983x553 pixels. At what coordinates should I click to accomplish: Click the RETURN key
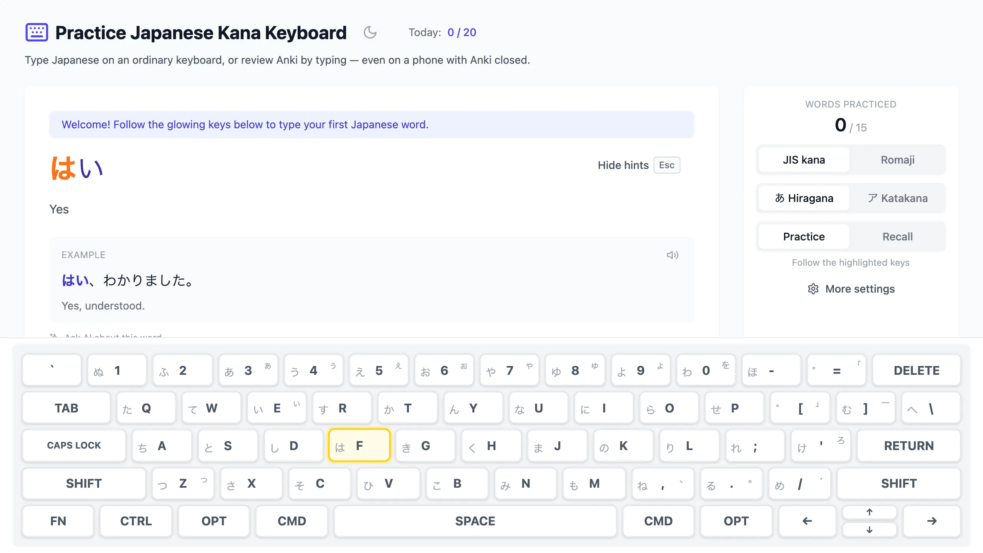point(909,446)
